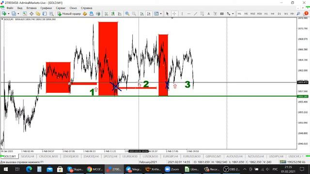Select the horizontal line tool
Screen dimensions: 310x174
tap(189, 14)
